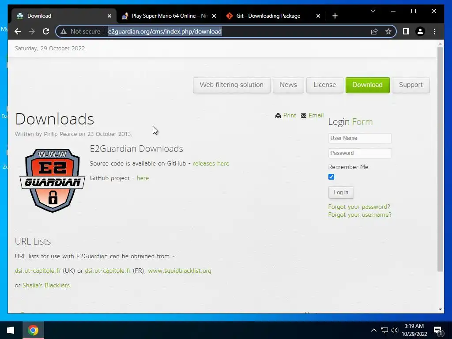Click the scrollbar up arrow
The image size is (452, 339).
[x=440, y=44]
